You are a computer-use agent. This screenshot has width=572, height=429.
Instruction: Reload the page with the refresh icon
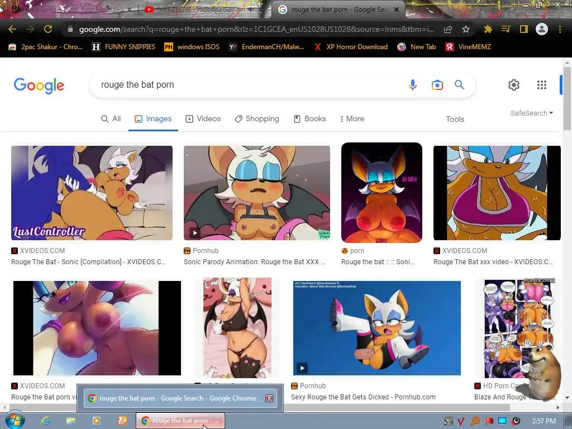pyautogui.click(x=48, y=29)
